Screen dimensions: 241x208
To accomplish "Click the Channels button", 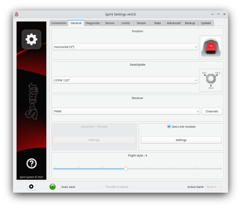I will 211,111.
